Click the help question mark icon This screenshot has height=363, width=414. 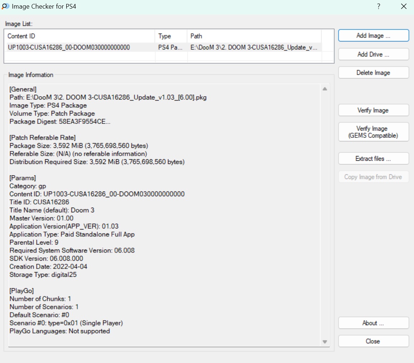pyautogui.click(x=379, y=6)
